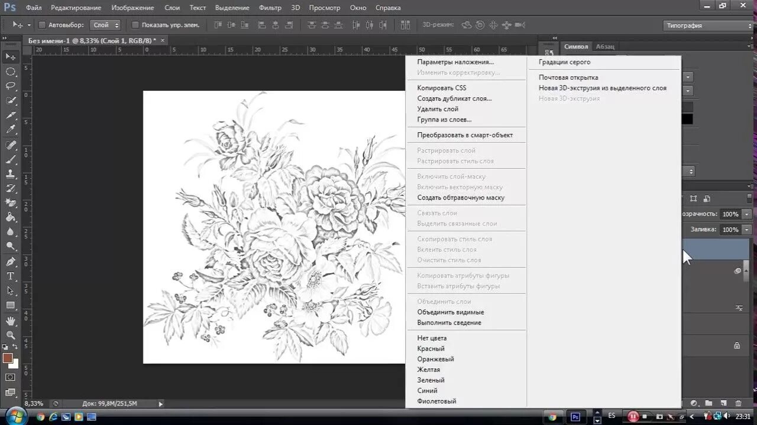Click the zoom percentage field 8,33%

(35, 404)
